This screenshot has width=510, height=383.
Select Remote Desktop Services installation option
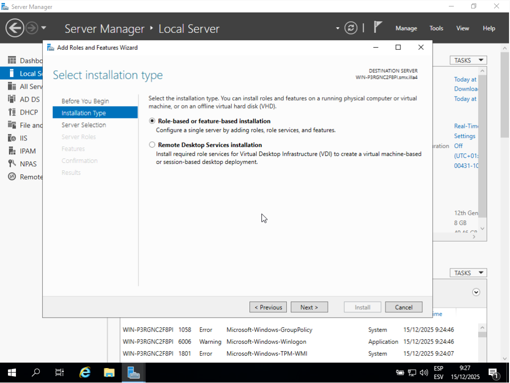[x=152, y=145]
